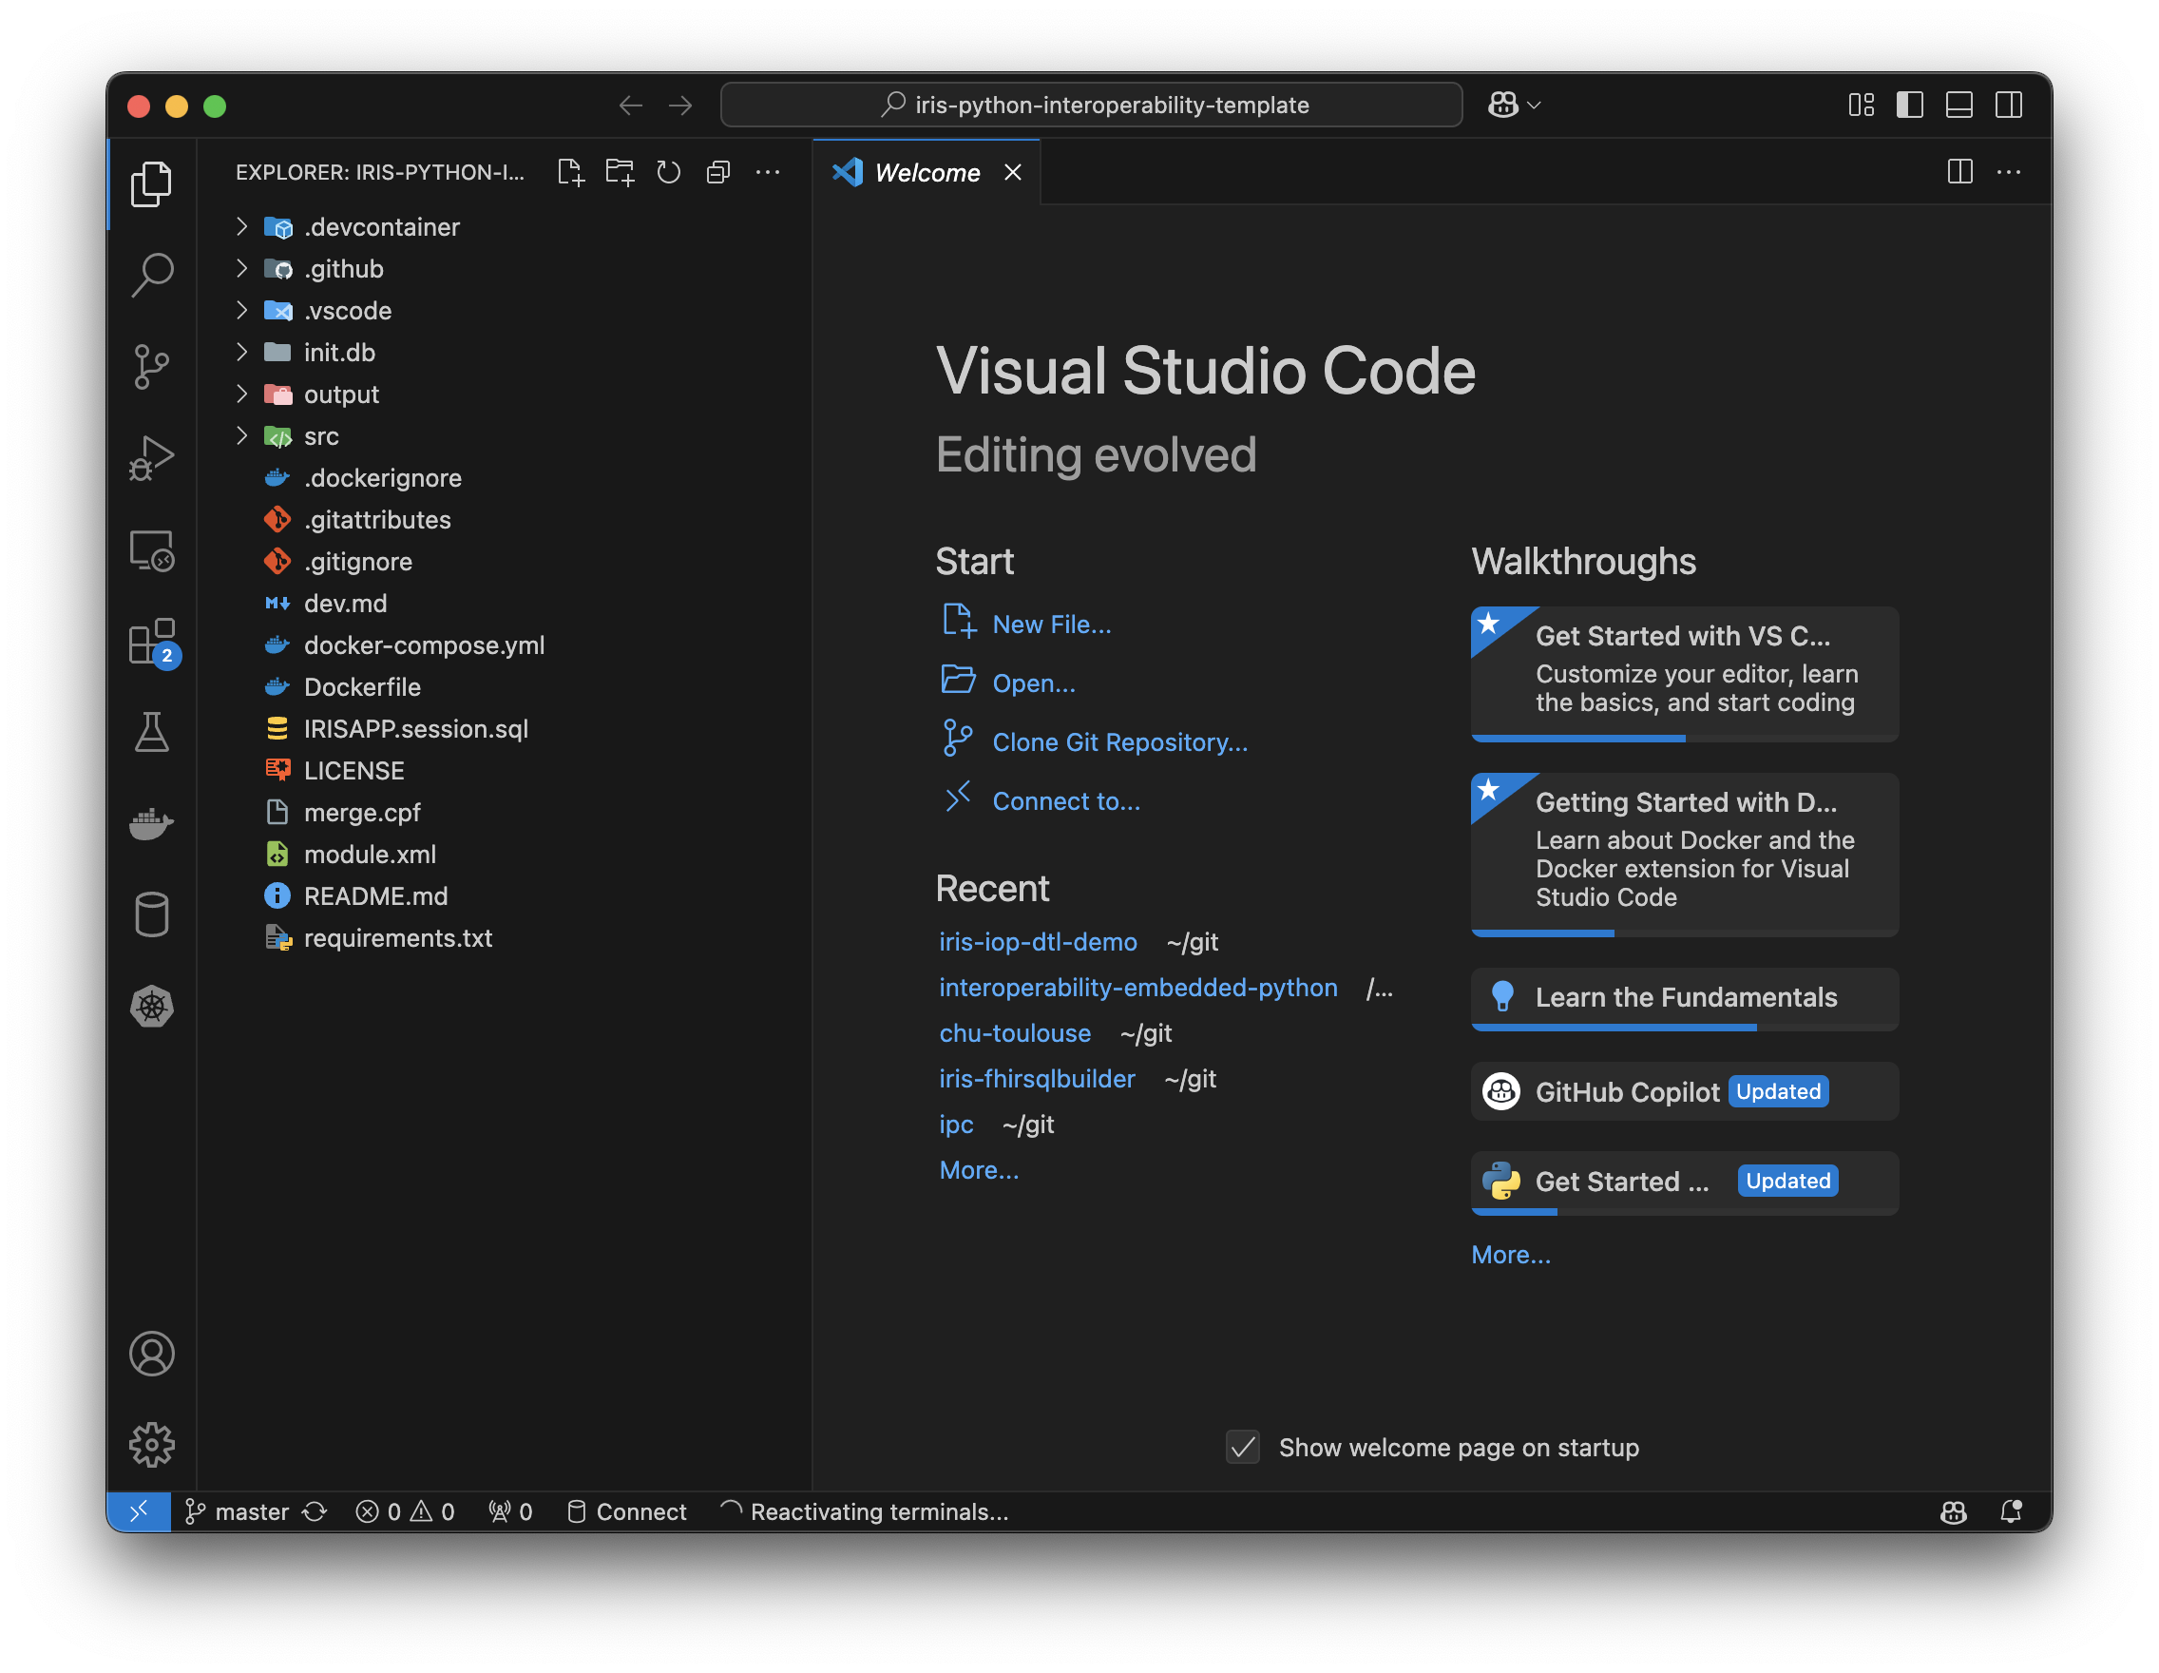Click the Connect to... link
This screenshot has width=2159, height=1673.
tap(1065, 801)
